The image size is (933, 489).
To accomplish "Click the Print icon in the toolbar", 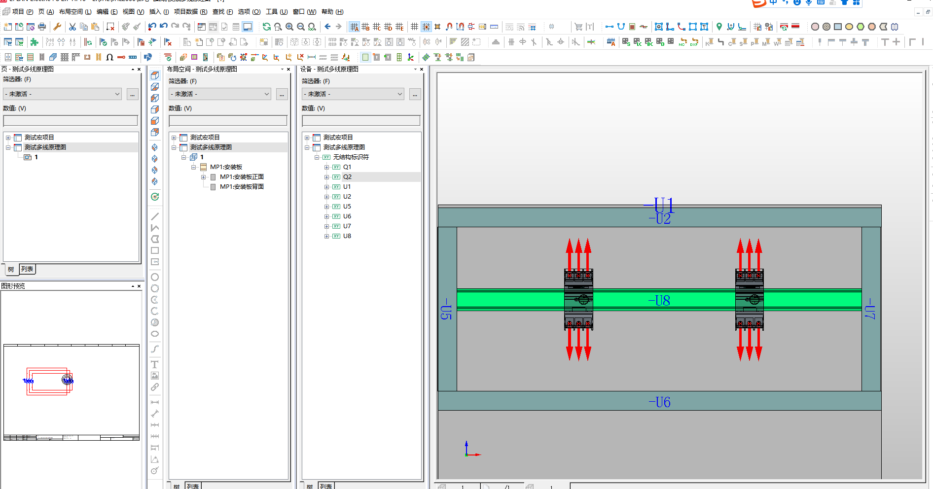I will pos(42,27).
